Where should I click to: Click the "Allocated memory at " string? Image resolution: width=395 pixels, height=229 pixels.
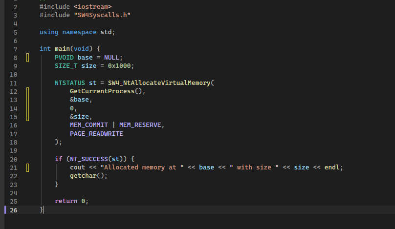142,167
